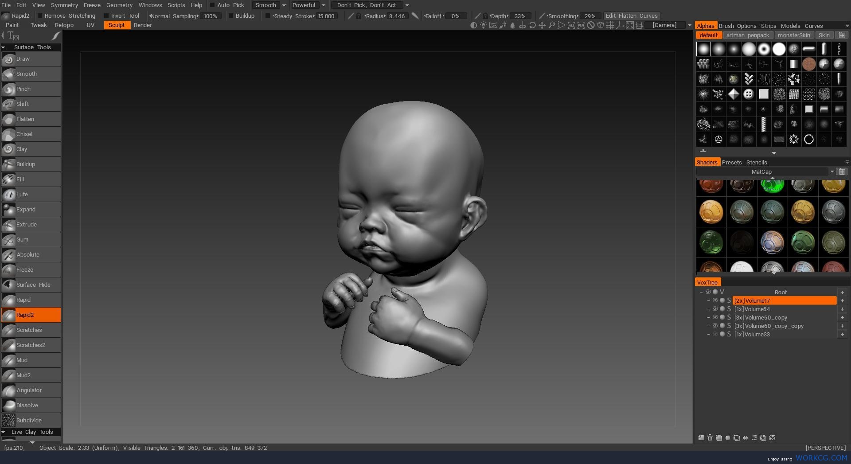Select the monsterSkin alpha folder
The image size is (851, 464).
pos(794,35)
